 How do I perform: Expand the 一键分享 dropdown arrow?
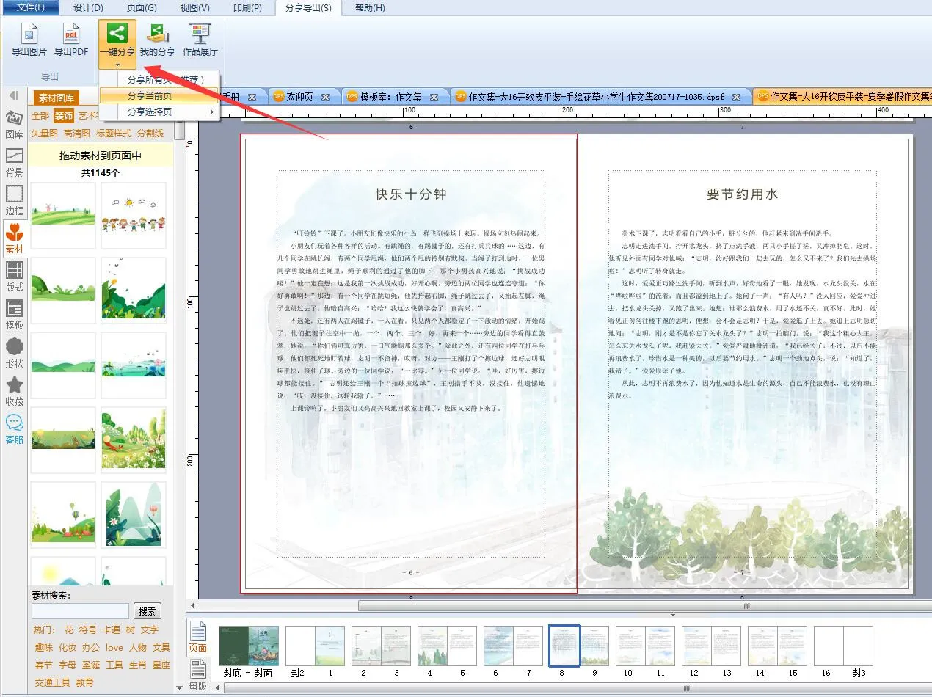tap(117, 65)
